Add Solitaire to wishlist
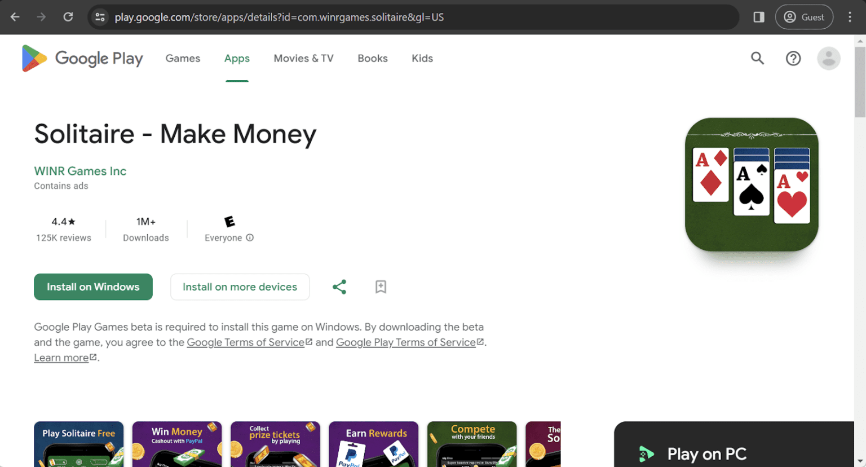 (381, 287)
